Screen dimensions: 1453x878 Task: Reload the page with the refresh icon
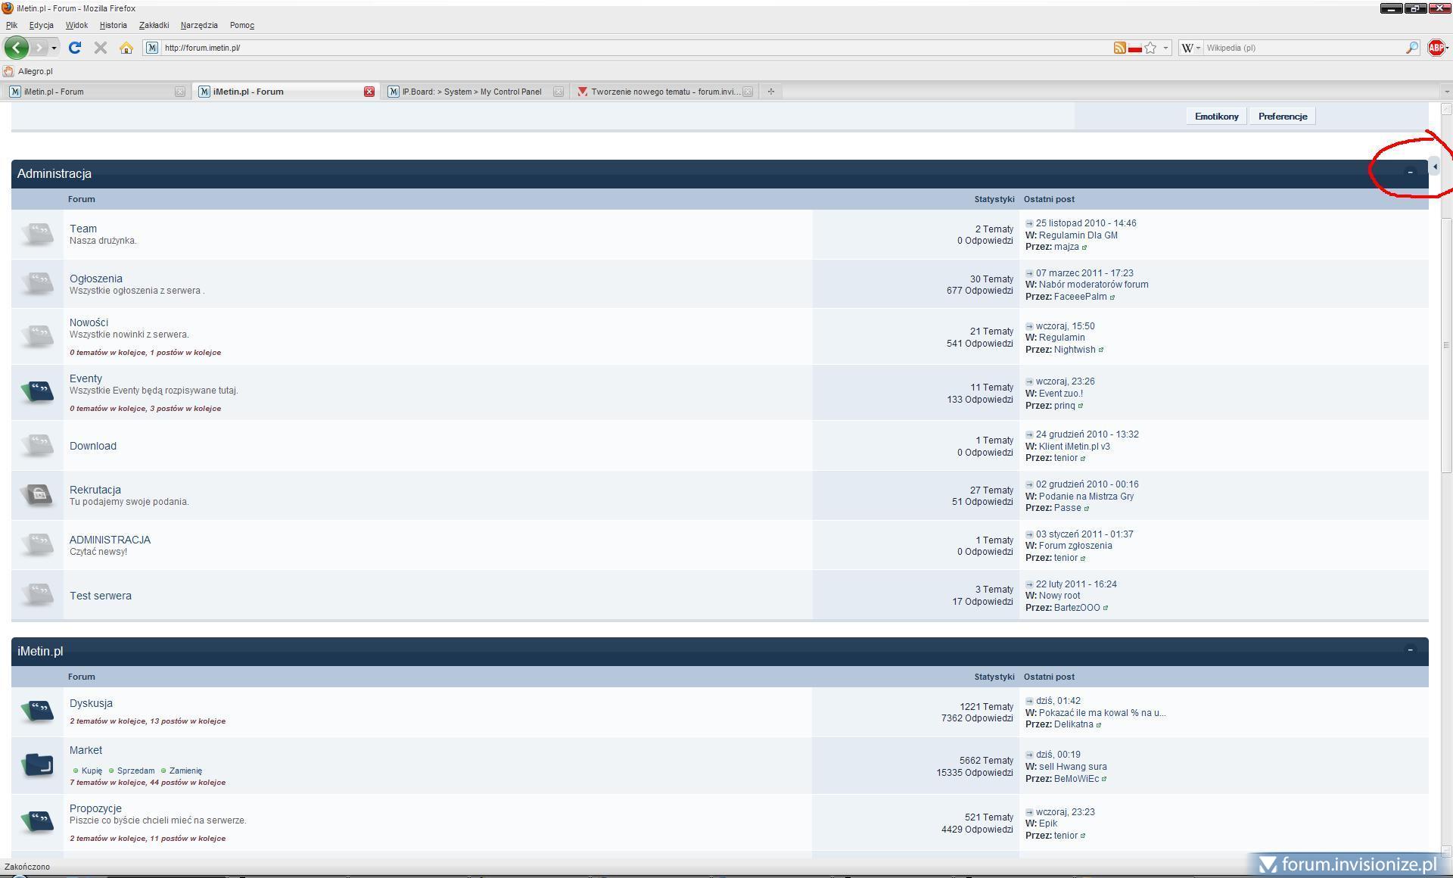74,48
